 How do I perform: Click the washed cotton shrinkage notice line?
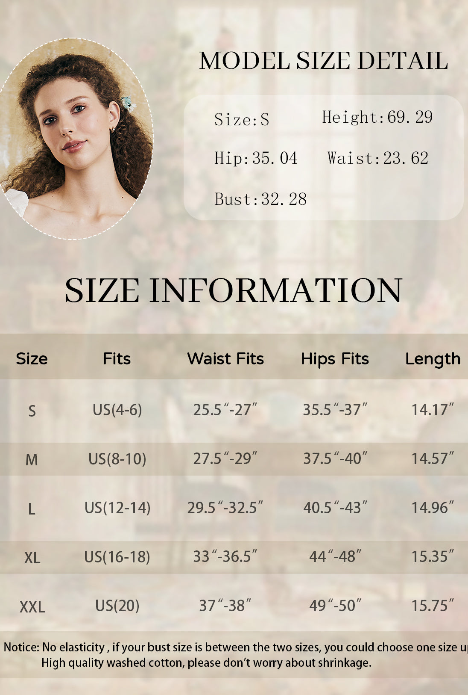(x=206, y=663)
